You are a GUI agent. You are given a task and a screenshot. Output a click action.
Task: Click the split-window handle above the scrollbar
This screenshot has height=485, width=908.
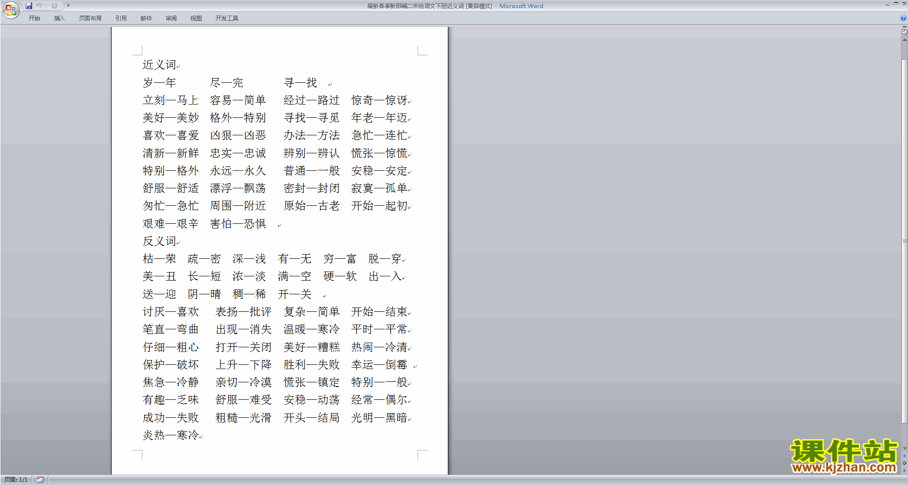coord(904,27)
